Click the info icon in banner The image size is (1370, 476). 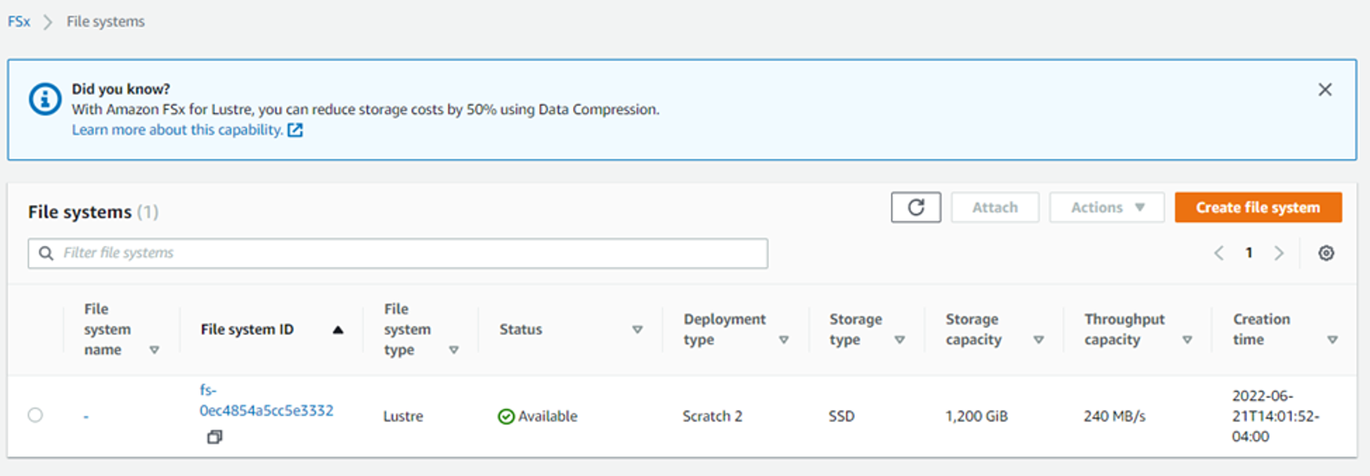(45, 99)
